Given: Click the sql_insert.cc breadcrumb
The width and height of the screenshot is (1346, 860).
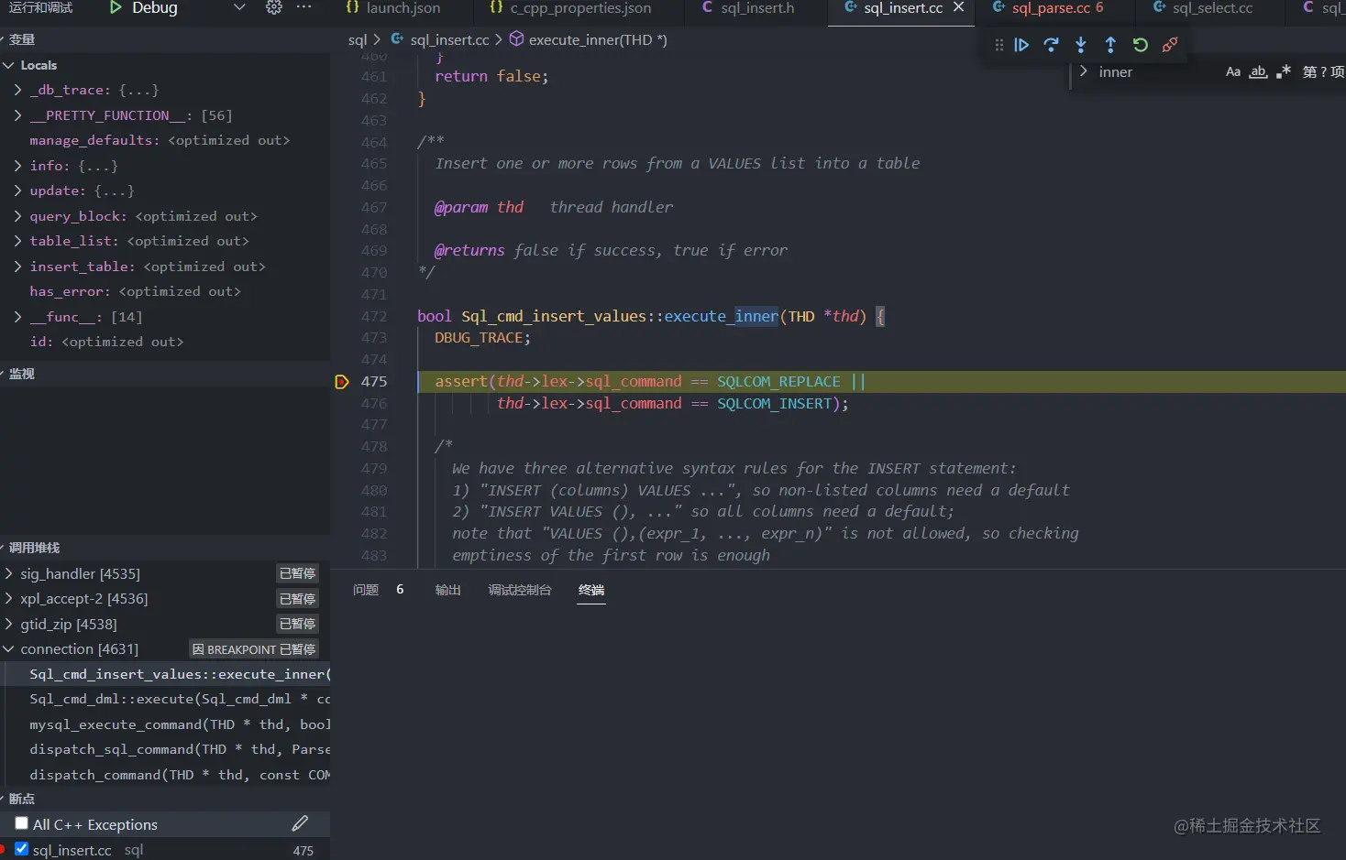Looking at the screenshot, I should point(440,40).
